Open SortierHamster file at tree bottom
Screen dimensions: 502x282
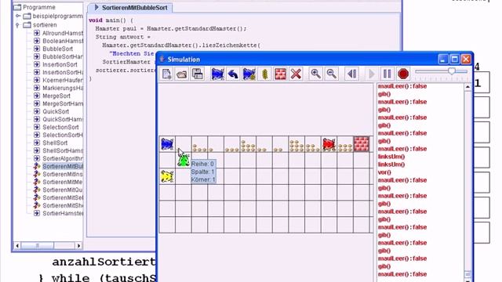point(58,213)
